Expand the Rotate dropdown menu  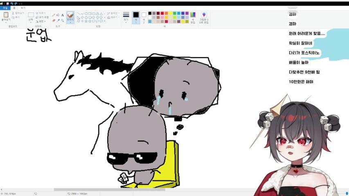click(x=42, y=21)
